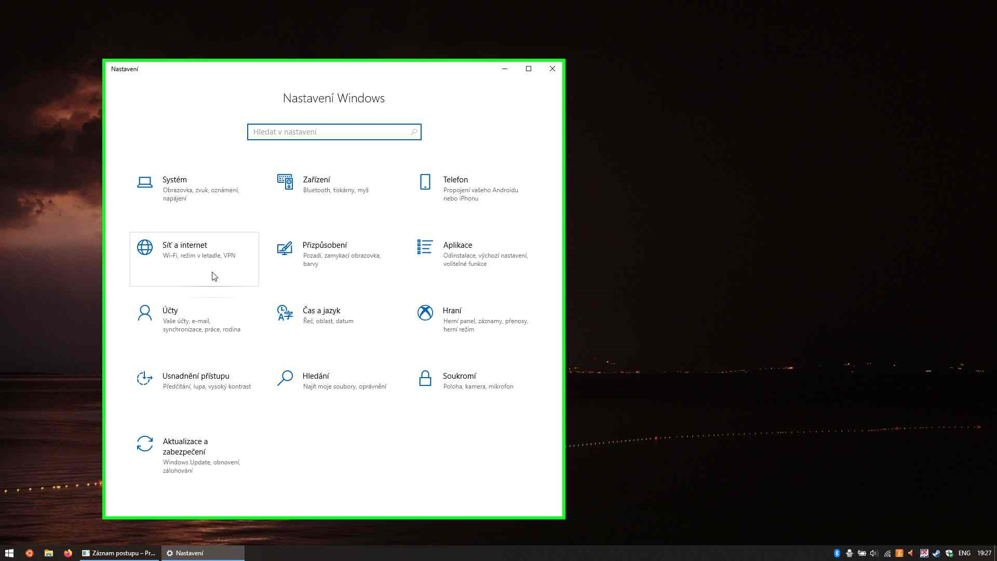
Task: Open Síť a internet settings
Action: point(194,259)
